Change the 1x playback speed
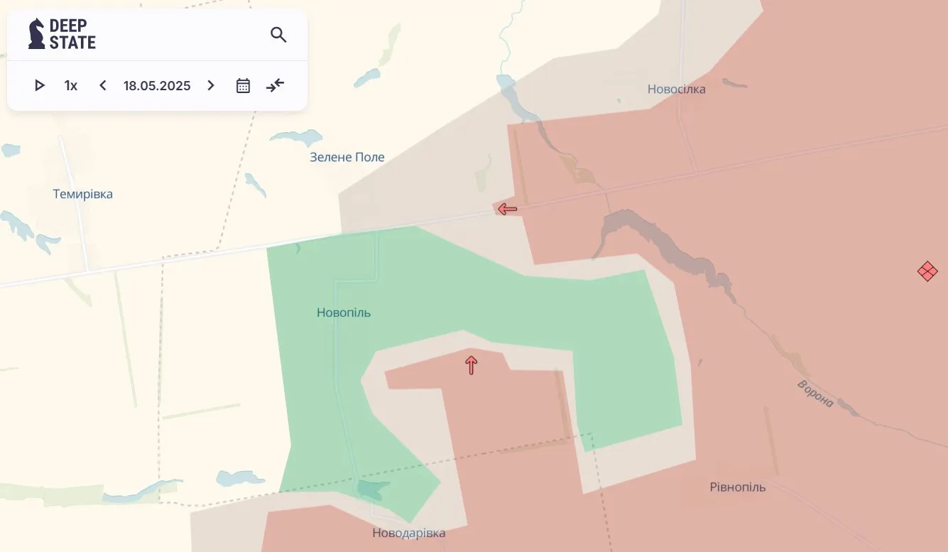Viewport: 948px width, 552px height. pos(71,86)
